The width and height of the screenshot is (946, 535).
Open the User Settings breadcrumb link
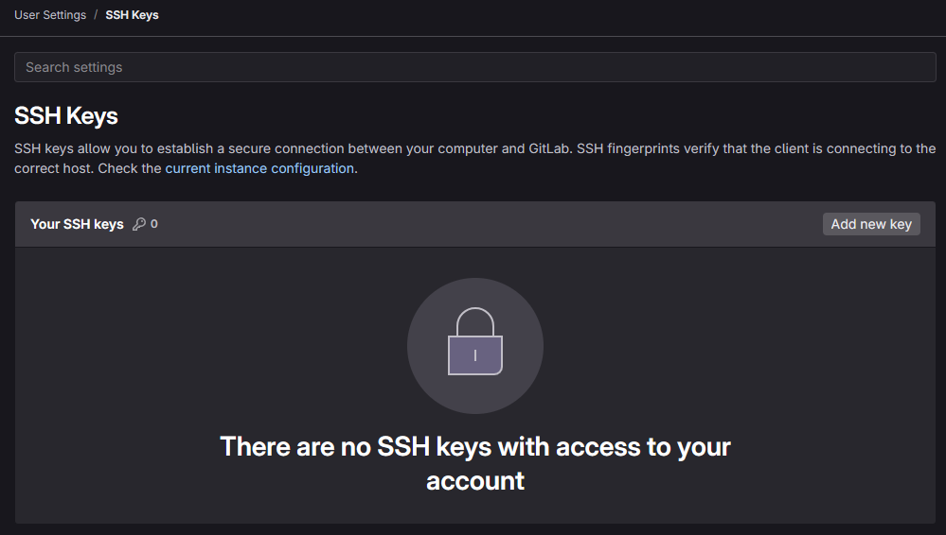pos(50,15)
